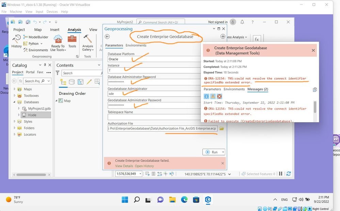Click the ArcGIS Pro help question mark
The width and height of the screenshot is (340, 211).
[x=253, y=22]
